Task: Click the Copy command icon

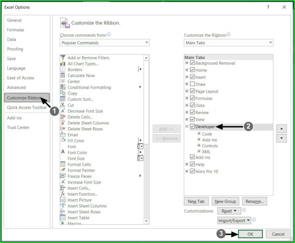Action: click(x=63, y=93)
